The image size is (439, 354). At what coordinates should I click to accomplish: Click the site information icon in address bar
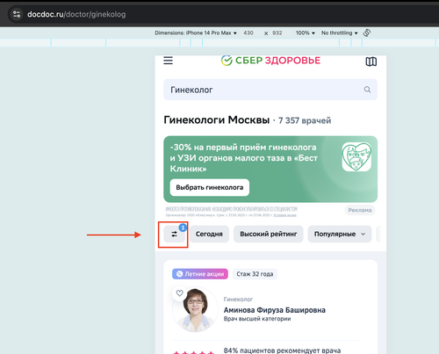tap(17, 14)
